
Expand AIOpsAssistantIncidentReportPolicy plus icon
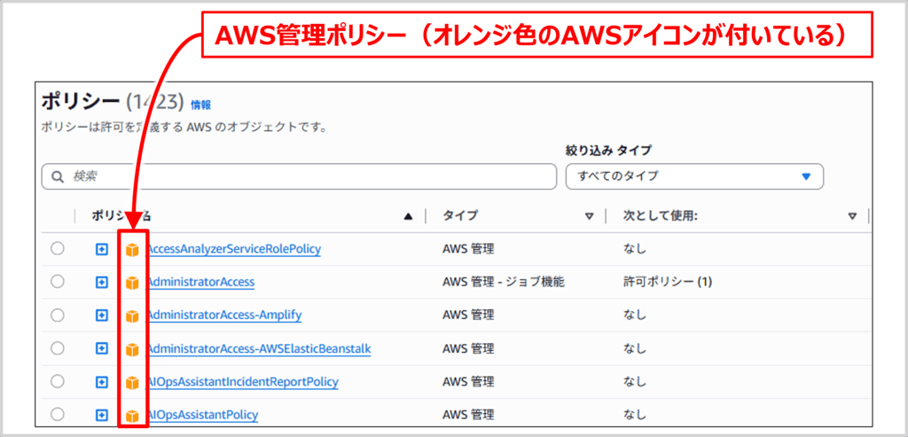[x=102, y=382]
